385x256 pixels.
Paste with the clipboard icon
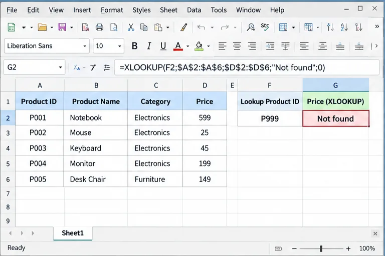pyautogui.click(x=158, y=27)
